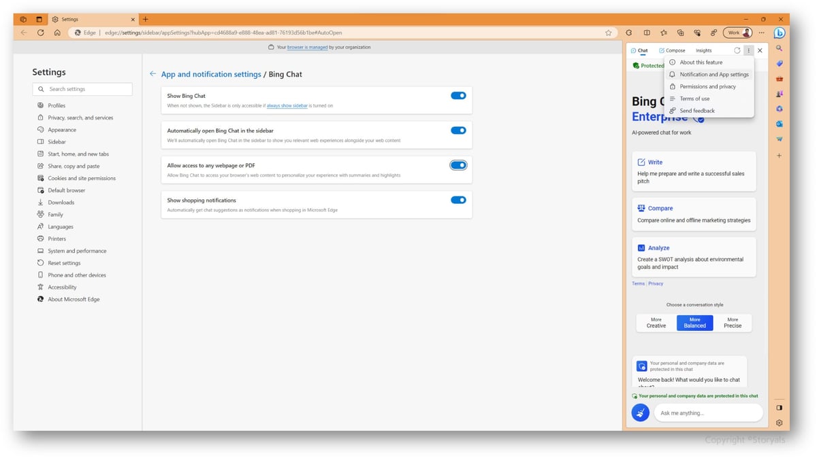Click the Ask me anything input box

click(x=708, y=412)
